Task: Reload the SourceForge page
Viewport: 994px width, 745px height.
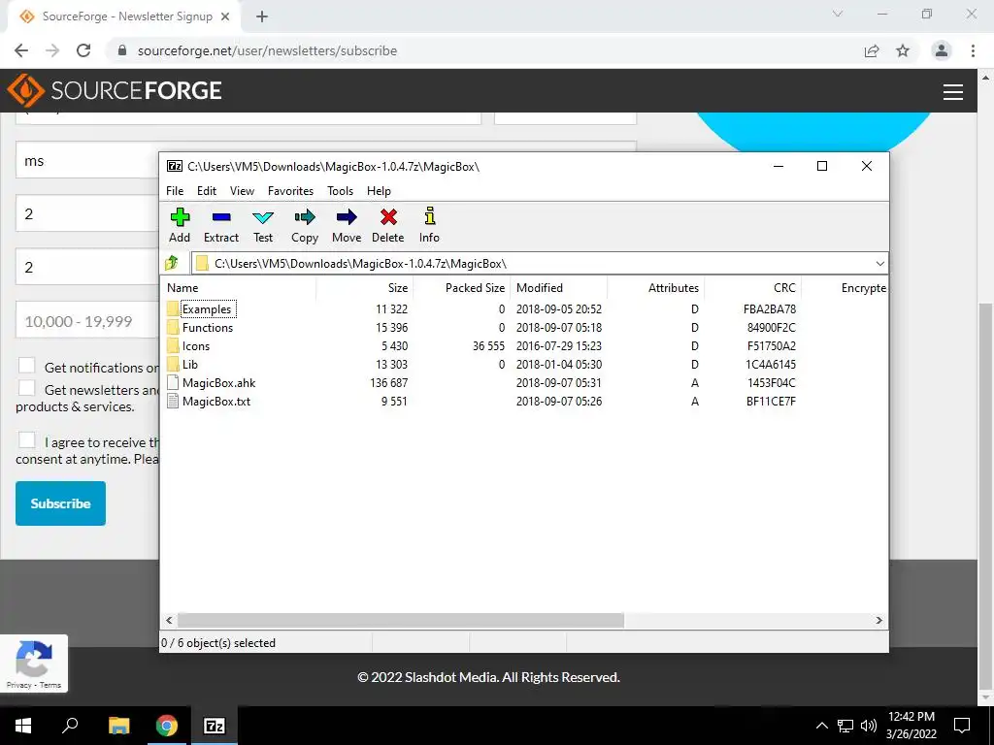Action: (83, 50)
